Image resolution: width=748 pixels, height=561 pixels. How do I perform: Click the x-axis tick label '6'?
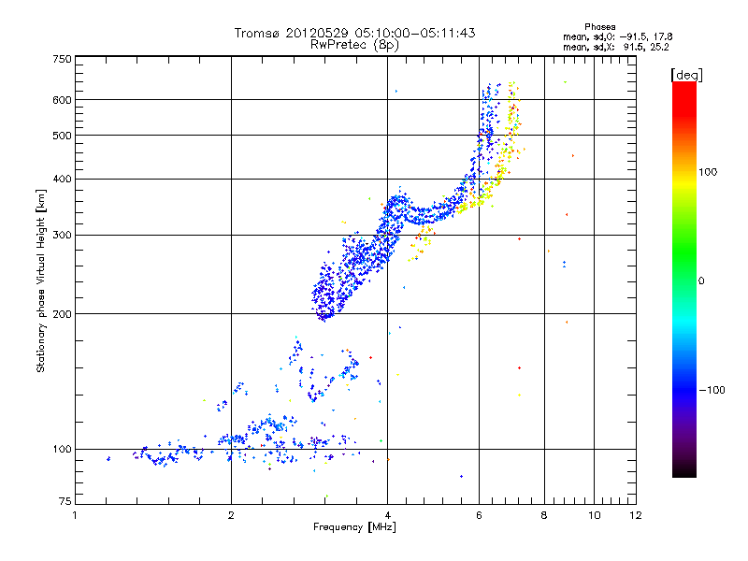click(479, 515)
